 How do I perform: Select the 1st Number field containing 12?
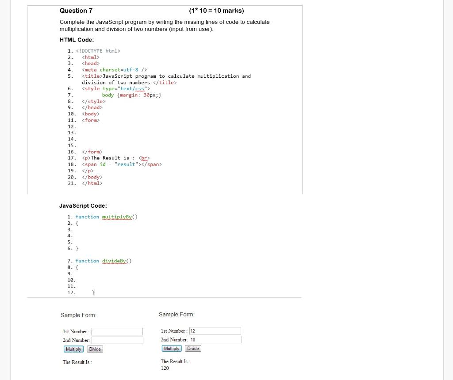point(215,331)
